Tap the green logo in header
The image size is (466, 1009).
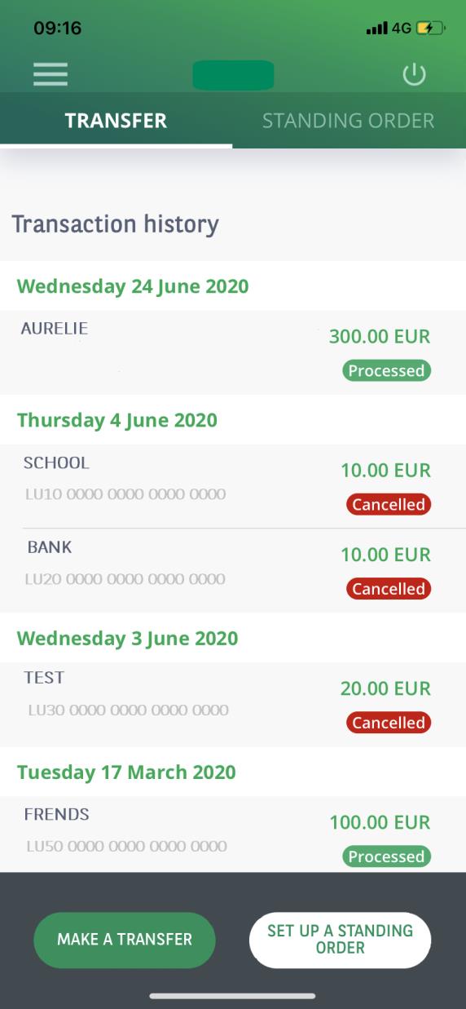[x=233, y=75]
